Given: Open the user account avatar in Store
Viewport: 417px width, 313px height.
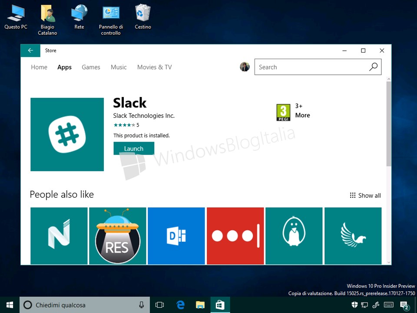Looking at the screenshot, I should point(245,67).
